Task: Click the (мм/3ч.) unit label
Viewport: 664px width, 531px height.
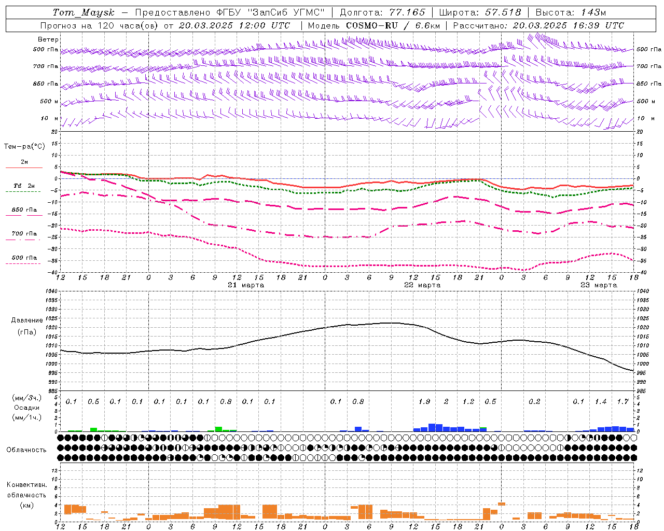Action: pos(27,398)
